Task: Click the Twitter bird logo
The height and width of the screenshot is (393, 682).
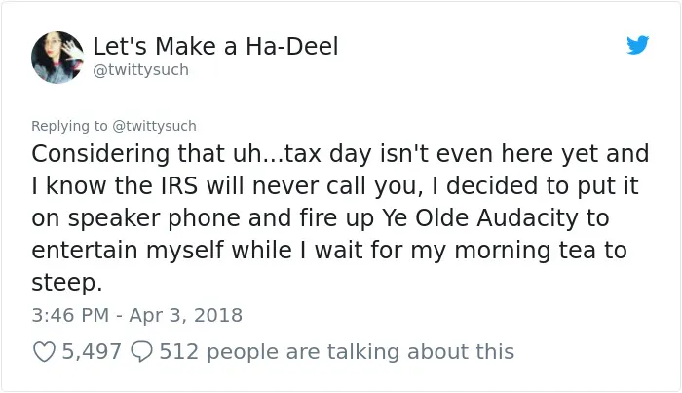Action: pos(637,45)
